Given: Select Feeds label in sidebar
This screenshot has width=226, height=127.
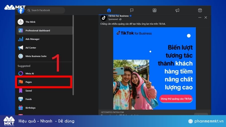Looking at the screenshot, I should [29, 99].
